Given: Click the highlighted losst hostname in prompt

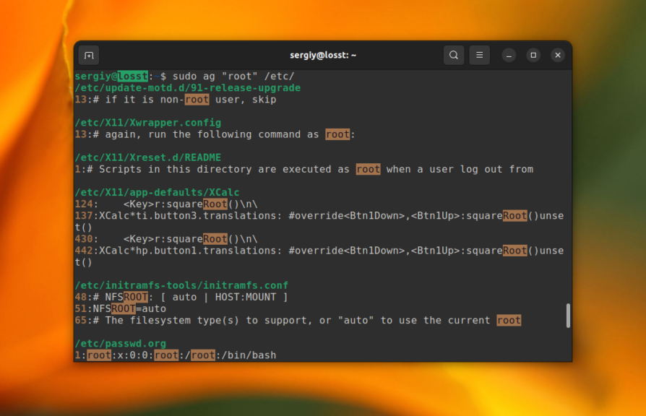Looking at the screenshot, I should (x=132, y=77).
